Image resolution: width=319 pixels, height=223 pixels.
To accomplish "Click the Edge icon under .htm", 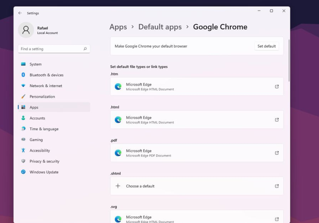I will coord(118,87).
